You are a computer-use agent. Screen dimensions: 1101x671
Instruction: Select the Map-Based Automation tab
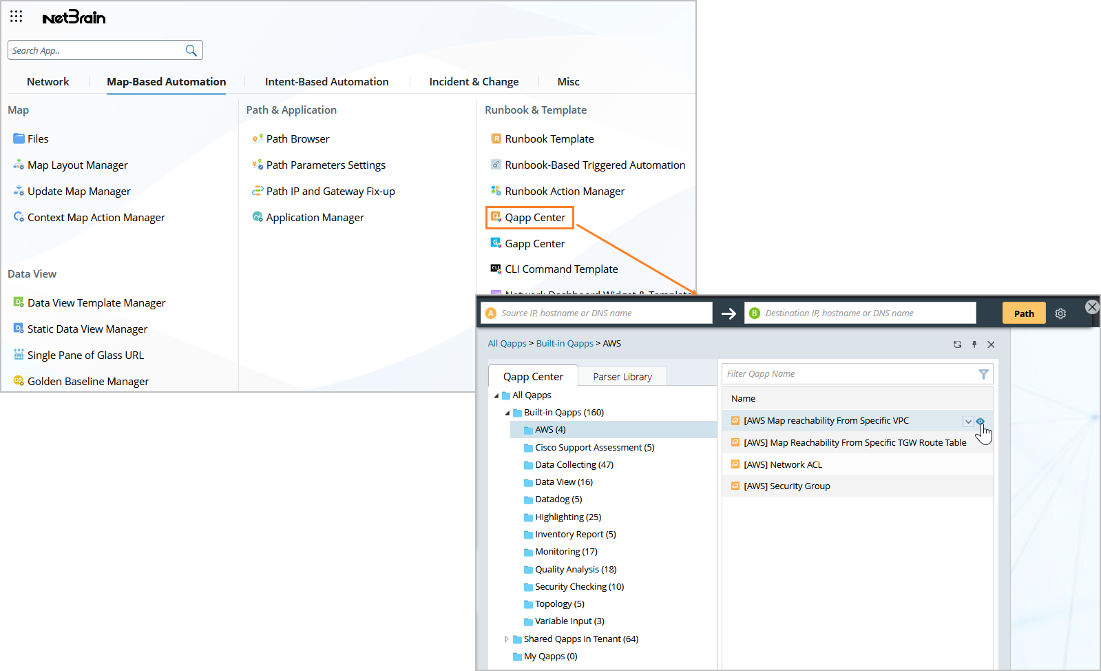[167, 81]
